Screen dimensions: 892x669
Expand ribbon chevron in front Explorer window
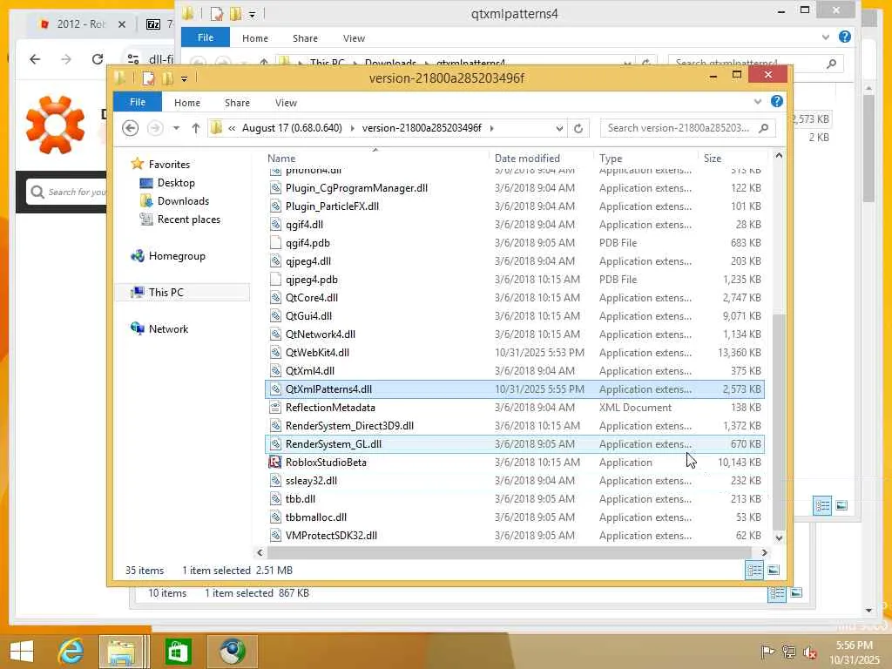(x=758, y=101)
